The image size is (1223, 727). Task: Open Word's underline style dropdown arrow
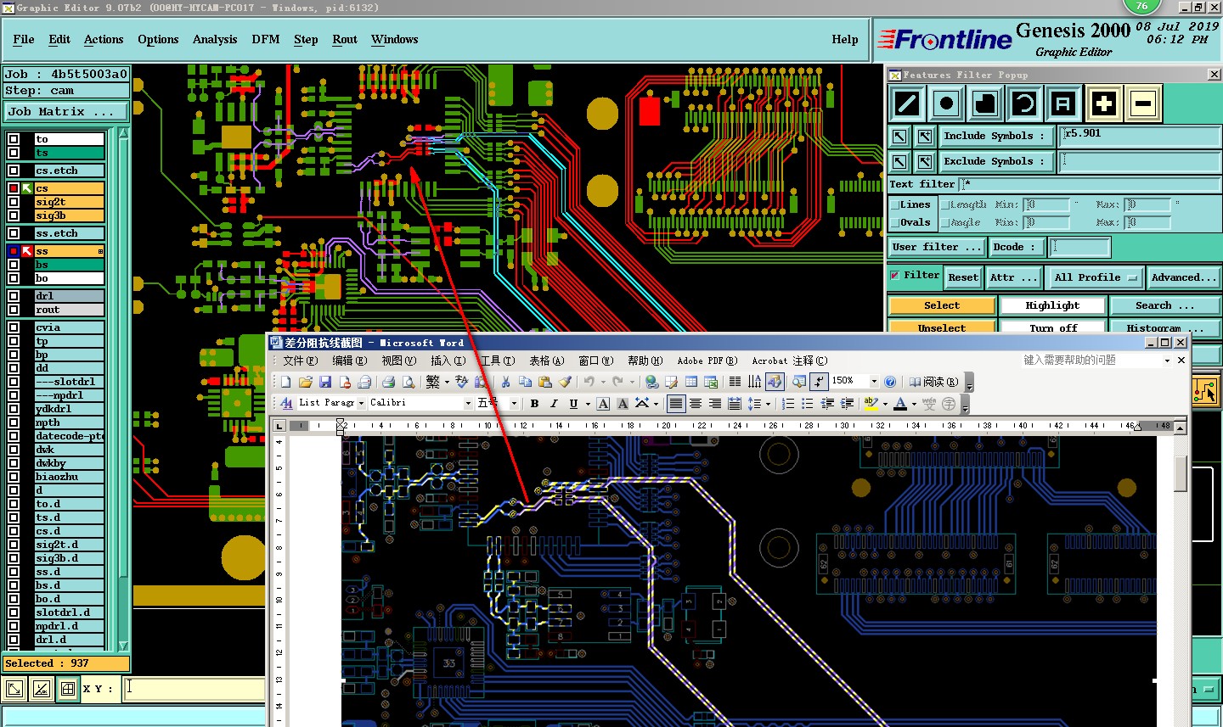[587, 404]
